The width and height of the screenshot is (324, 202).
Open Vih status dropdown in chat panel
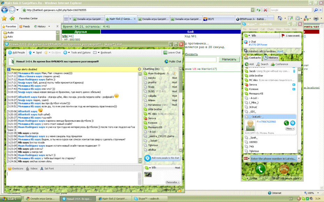coord(150,168)
